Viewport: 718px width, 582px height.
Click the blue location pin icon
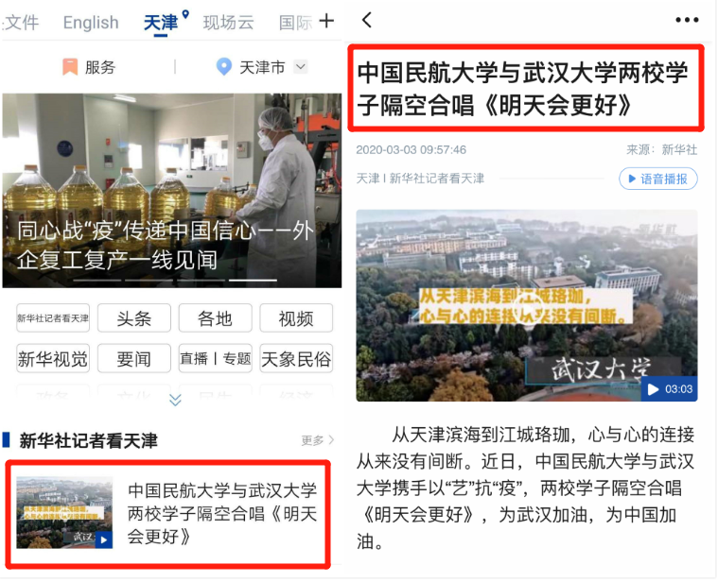coord(223,67)
